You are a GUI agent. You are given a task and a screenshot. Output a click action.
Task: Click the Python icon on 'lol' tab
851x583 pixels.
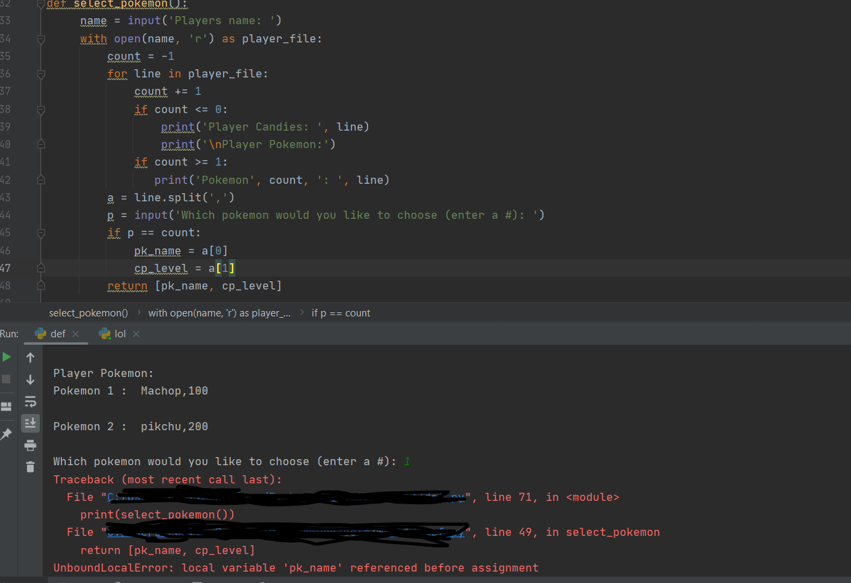coord(105,334)
